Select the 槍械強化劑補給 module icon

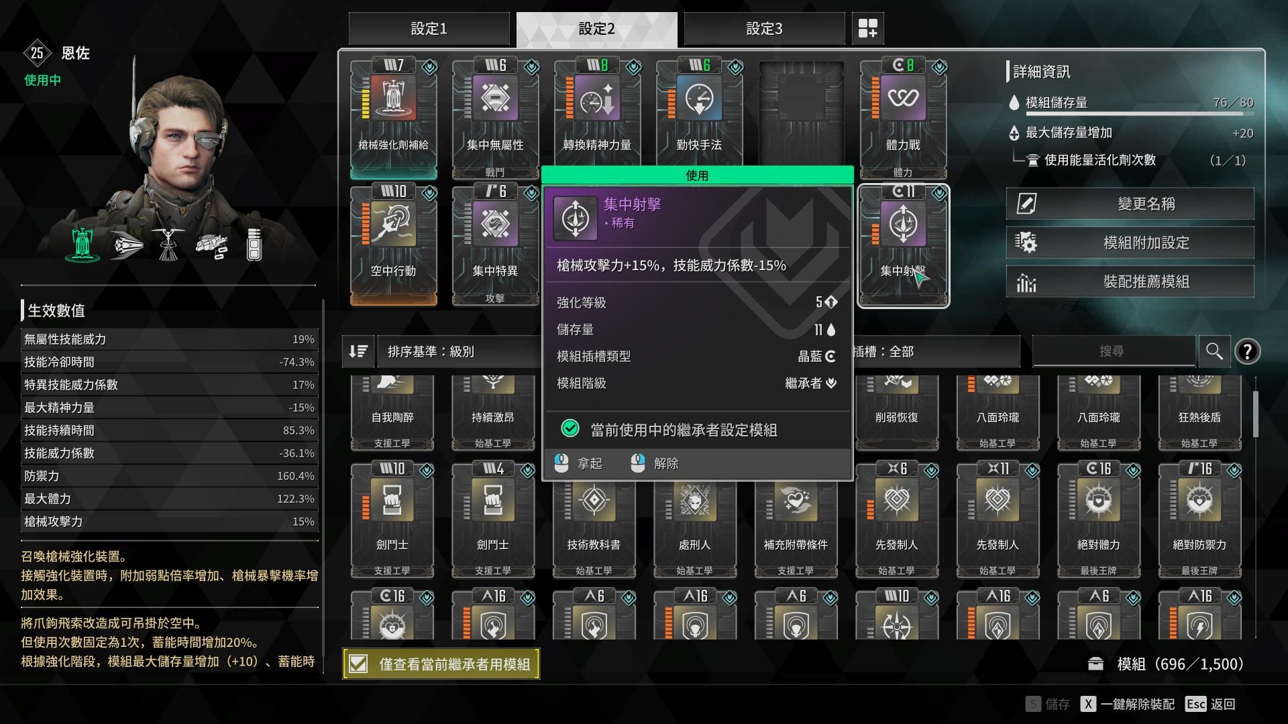tap(394, 119)
